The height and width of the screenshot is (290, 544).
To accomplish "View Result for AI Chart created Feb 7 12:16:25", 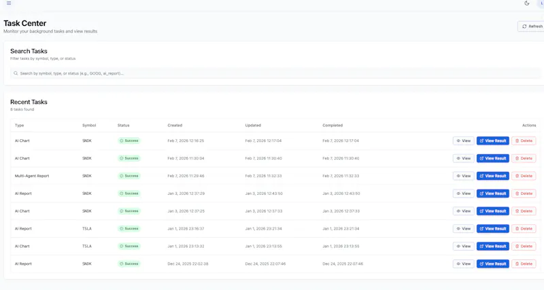I will click(x=492, y=141).
